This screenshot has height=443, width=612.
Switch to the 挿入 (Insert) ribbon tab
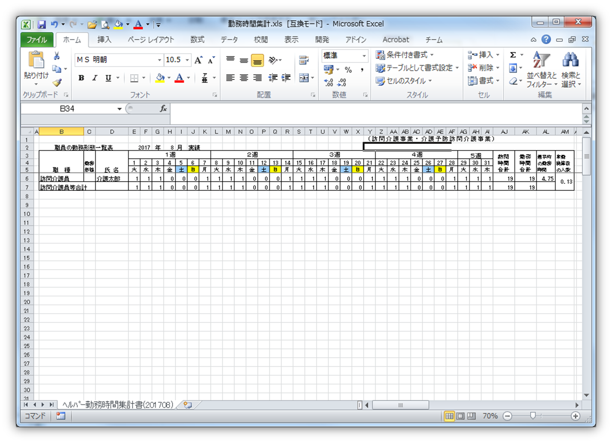[104, 39]
